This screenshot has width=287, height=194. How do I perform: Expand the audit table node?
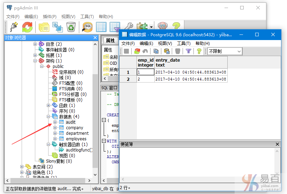point(55,122)
